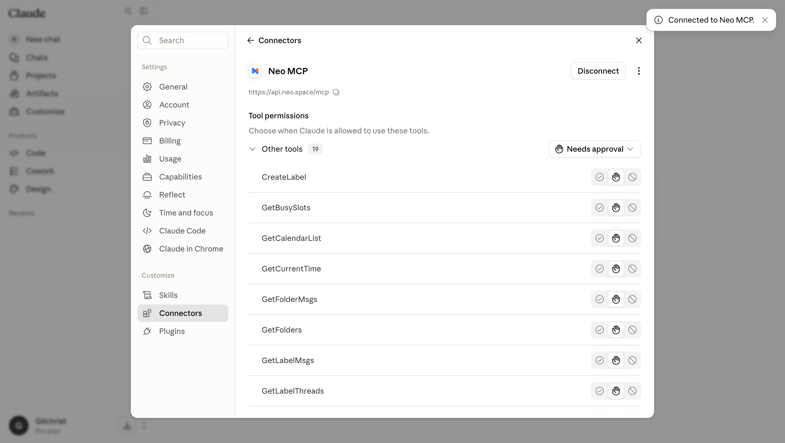Set GetFolderMsgs to needs approval
The height and width of the screenshot is (443, 785).
(x=616, y=299)
